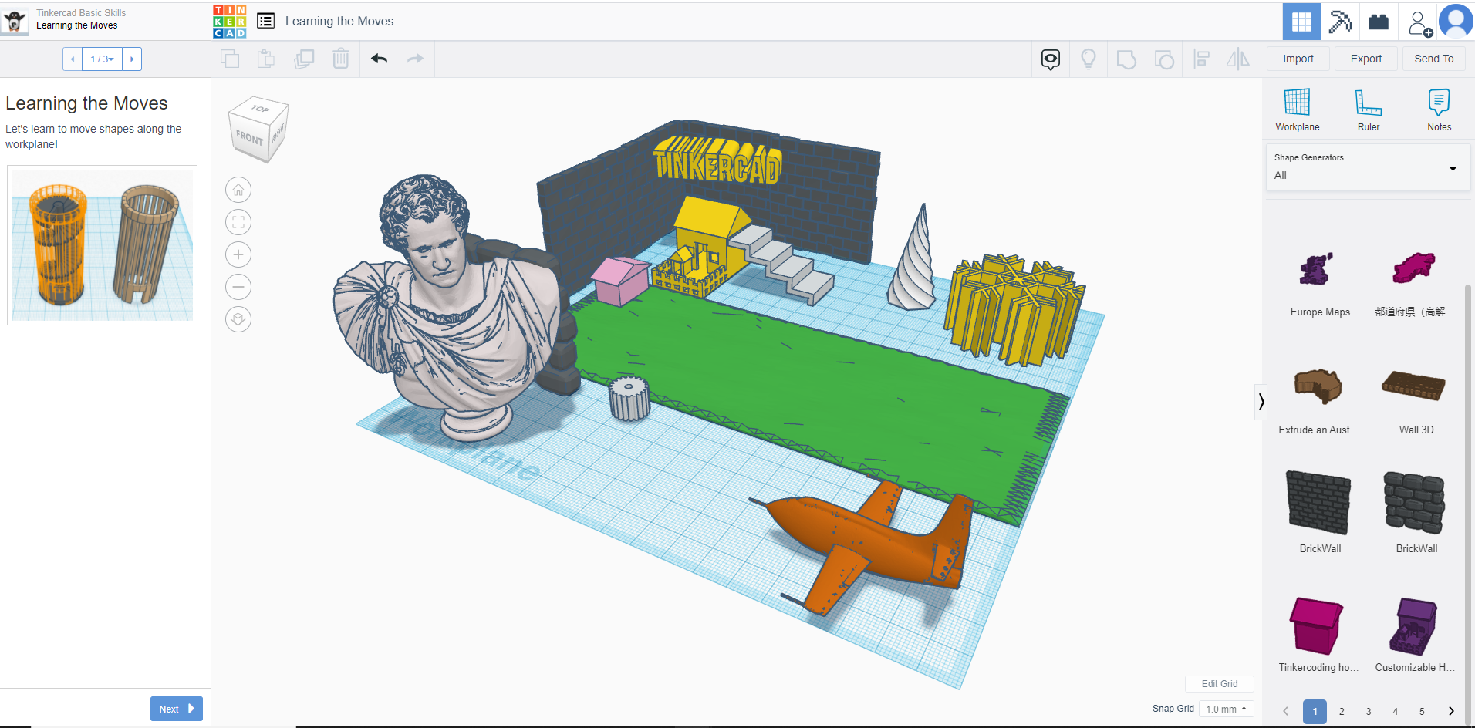
Task: Click the lesson avatar dog icon
Action: [15, 21]
